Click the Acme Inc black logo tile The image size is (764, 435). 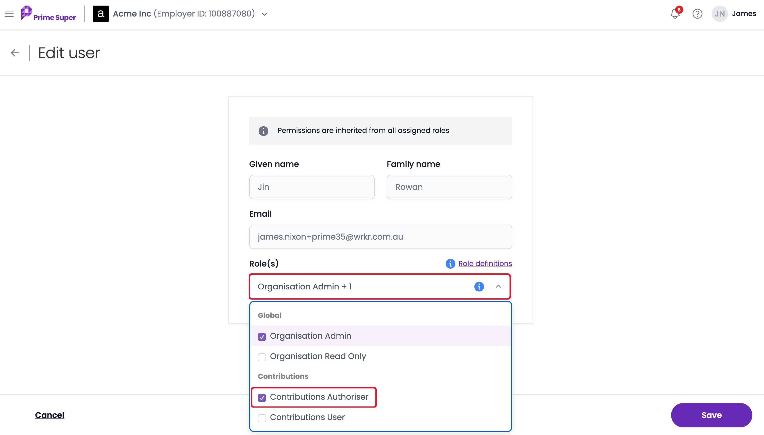pyautogui.click(x=101, y=14)
